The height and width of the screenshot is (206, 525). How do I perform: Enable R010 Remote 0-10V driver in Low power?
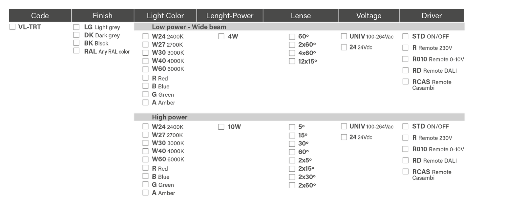[x=406, y=59]
